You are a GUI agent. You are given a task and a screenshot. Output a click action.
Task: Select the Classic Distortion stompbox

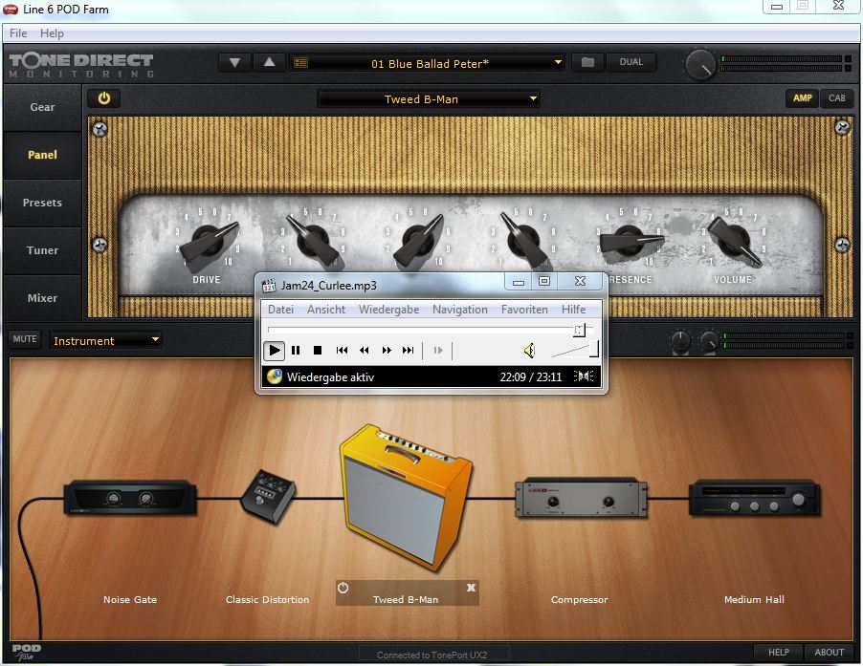pyautogui.click(x=267, y=494)
